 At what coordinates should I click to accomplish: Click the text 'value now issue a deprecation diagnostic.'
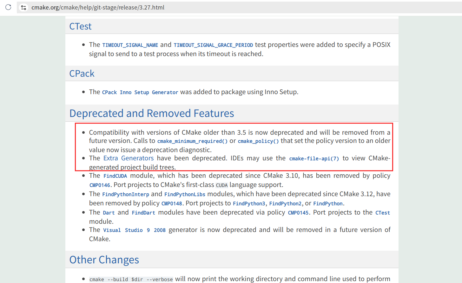(150, 150)
